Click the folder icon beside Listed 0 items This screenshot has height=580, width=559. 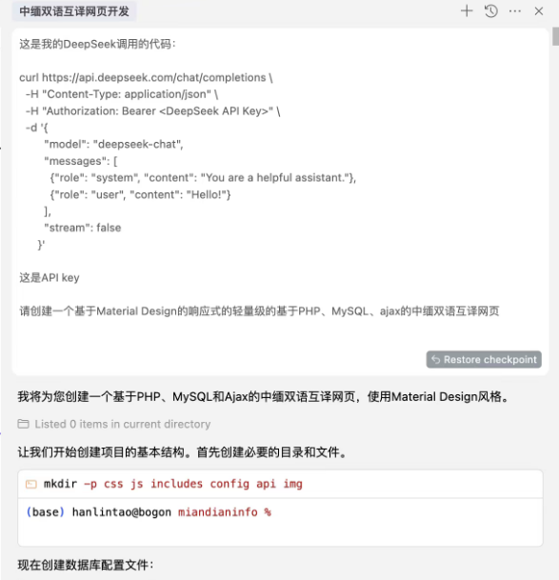[x=23, y=424]
